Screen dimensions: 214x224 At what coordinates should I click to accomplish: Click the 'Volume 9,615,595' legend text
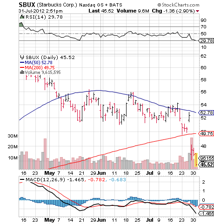click(43, 72)
